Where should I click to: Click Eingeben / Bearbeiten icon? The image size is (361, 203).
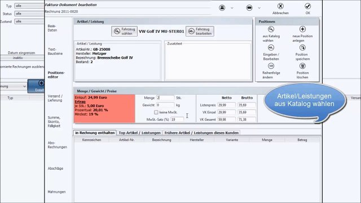click(271, 47)
